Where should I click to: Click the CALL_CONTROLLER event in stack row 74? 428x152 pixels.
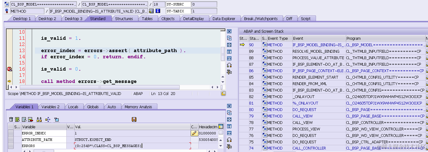click(309, 148)
